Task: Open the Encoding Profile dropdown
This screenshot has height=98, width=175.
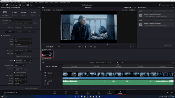Action: pos(19,65)
